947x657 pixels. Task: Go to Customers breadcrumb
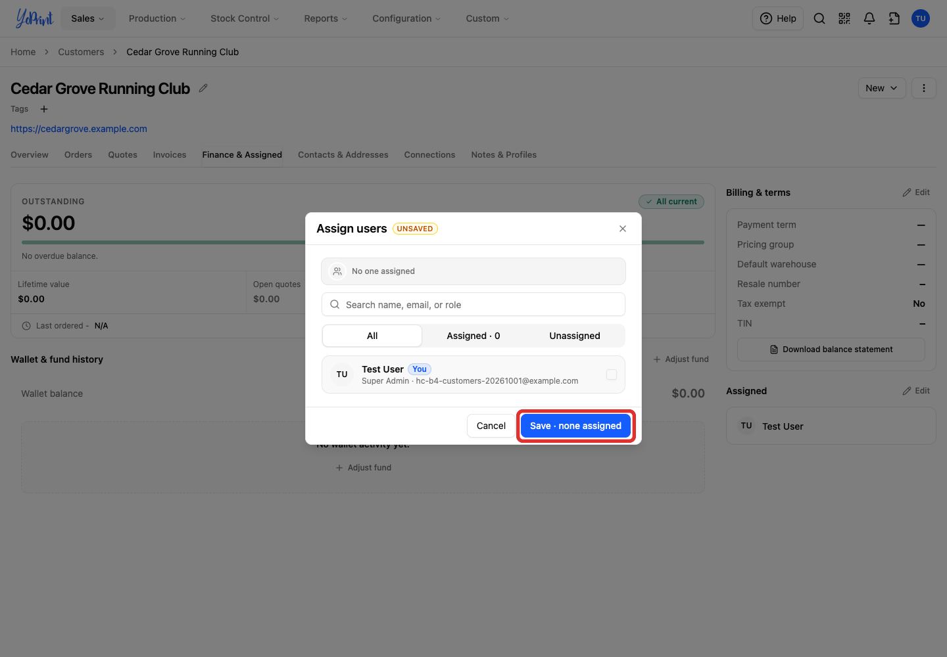[x=81, y=52]
